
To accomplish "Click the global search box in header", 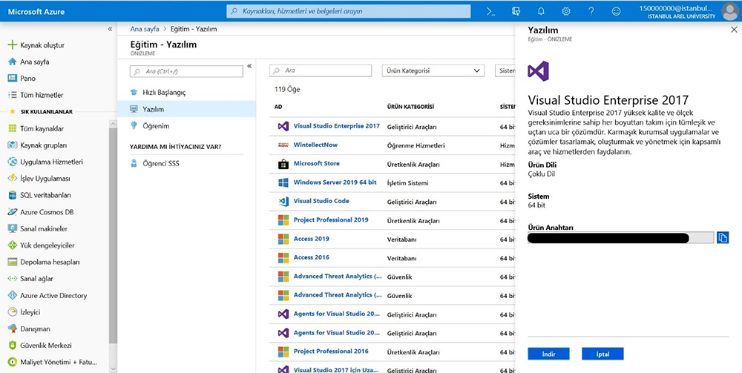I will pos(349,11).
